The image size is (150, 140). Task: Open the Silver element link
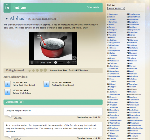(x=112, y=133)
